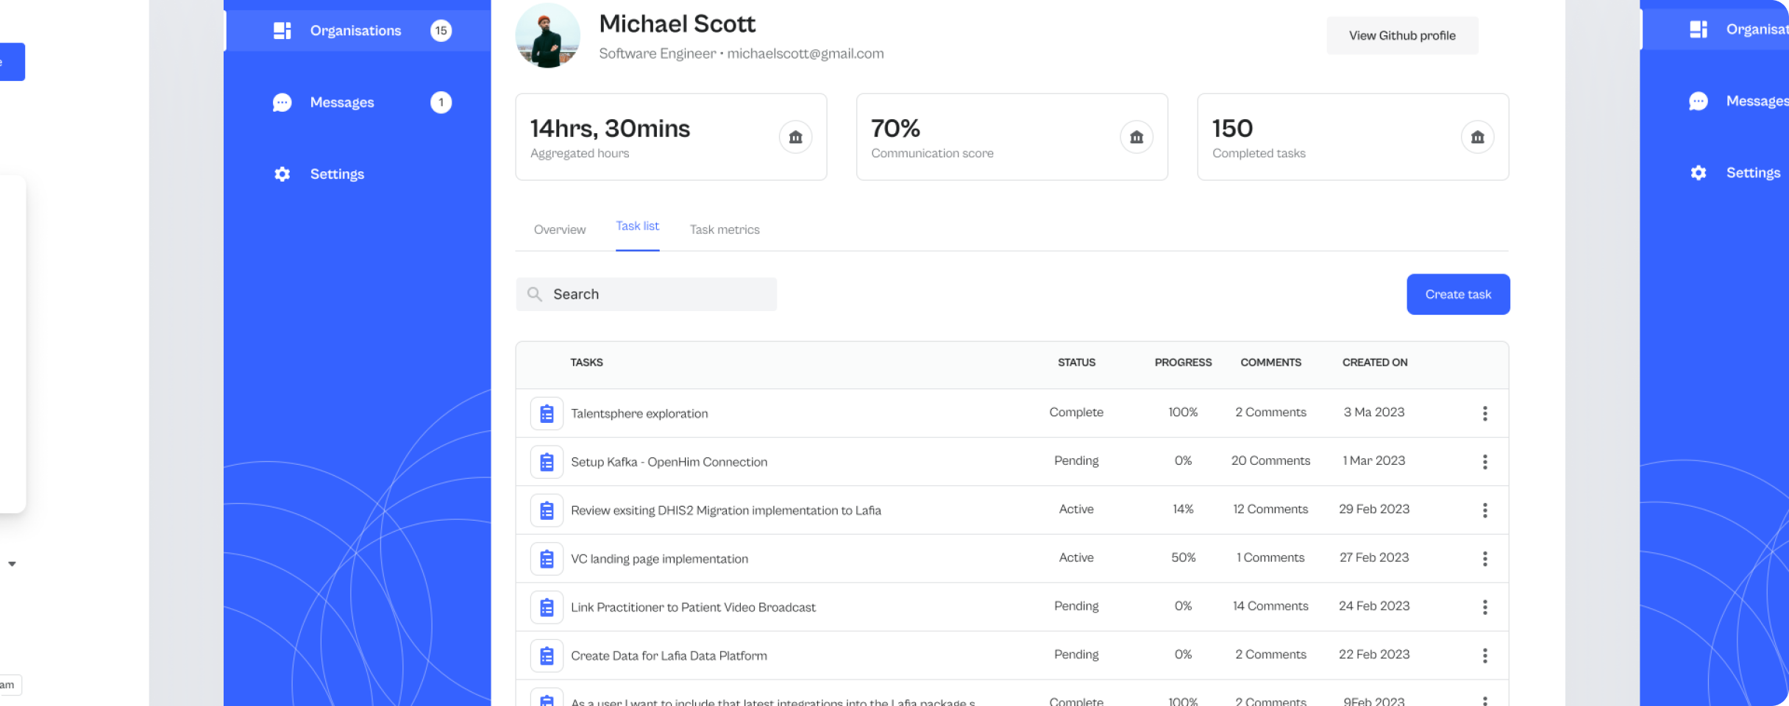Open actions menu for Link Practitioner task
This screenshot has width=1789, height=706.
(x=1484, y=607)
